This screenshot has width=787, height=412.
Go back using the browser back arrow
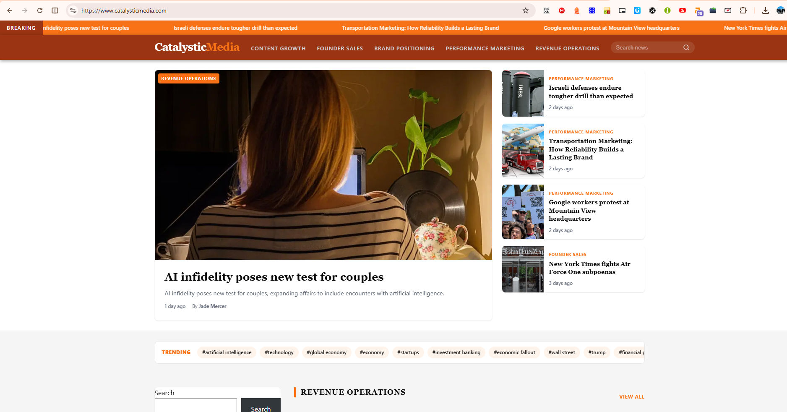[10, 10]
